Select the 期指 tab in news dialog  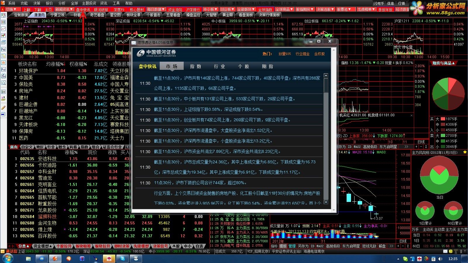click(268, 66)
